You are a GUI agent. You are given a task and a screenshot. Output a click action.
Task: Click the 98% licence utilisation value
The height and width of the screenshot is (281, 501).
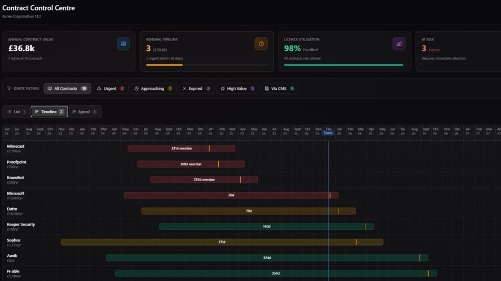(x=293, y=48)
